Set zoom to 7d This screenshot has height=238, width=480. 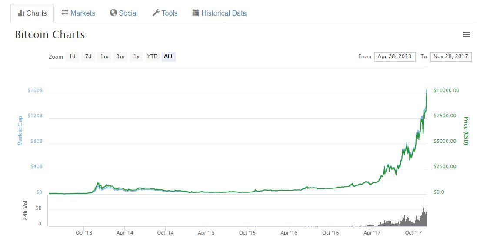pyautogui.click(x=88, y=56)
